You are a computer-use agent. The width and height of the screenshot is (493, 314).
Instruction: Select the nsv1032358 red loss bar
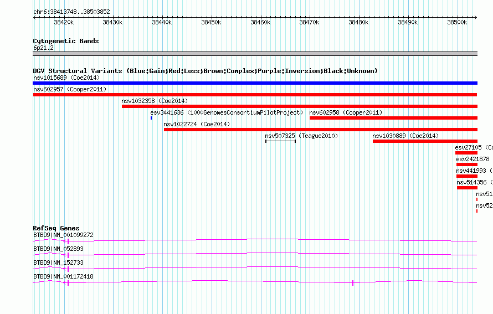[x=300, y=106]
